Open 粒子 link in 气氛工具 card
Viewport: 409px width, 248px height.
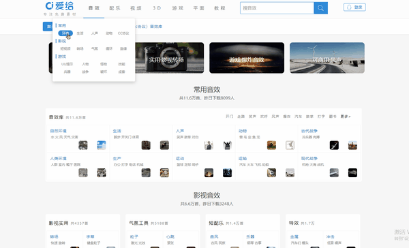(x=134, y=237)
